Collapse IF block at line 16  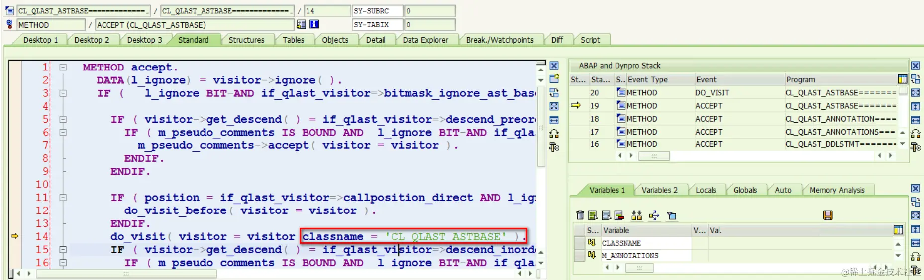[x=63, y=262]
